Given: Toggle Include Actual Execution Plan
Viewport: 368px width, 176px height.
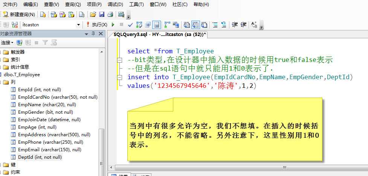Looking at the screenshot, I should [x=167, y=24].
